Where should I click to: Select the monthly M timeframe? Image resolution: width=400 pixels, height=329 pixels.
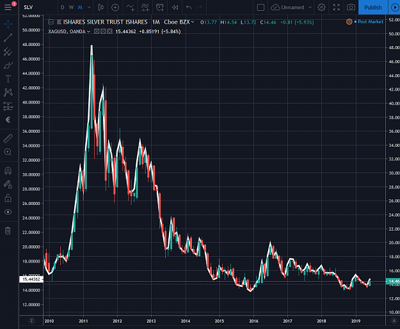[80, 8]
